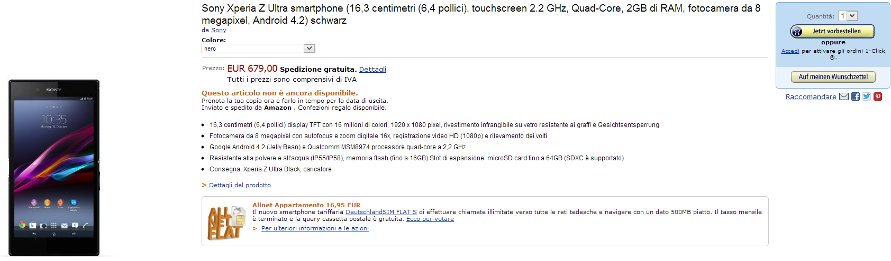Open Dettagli del prodotto link

pos(240,185)
